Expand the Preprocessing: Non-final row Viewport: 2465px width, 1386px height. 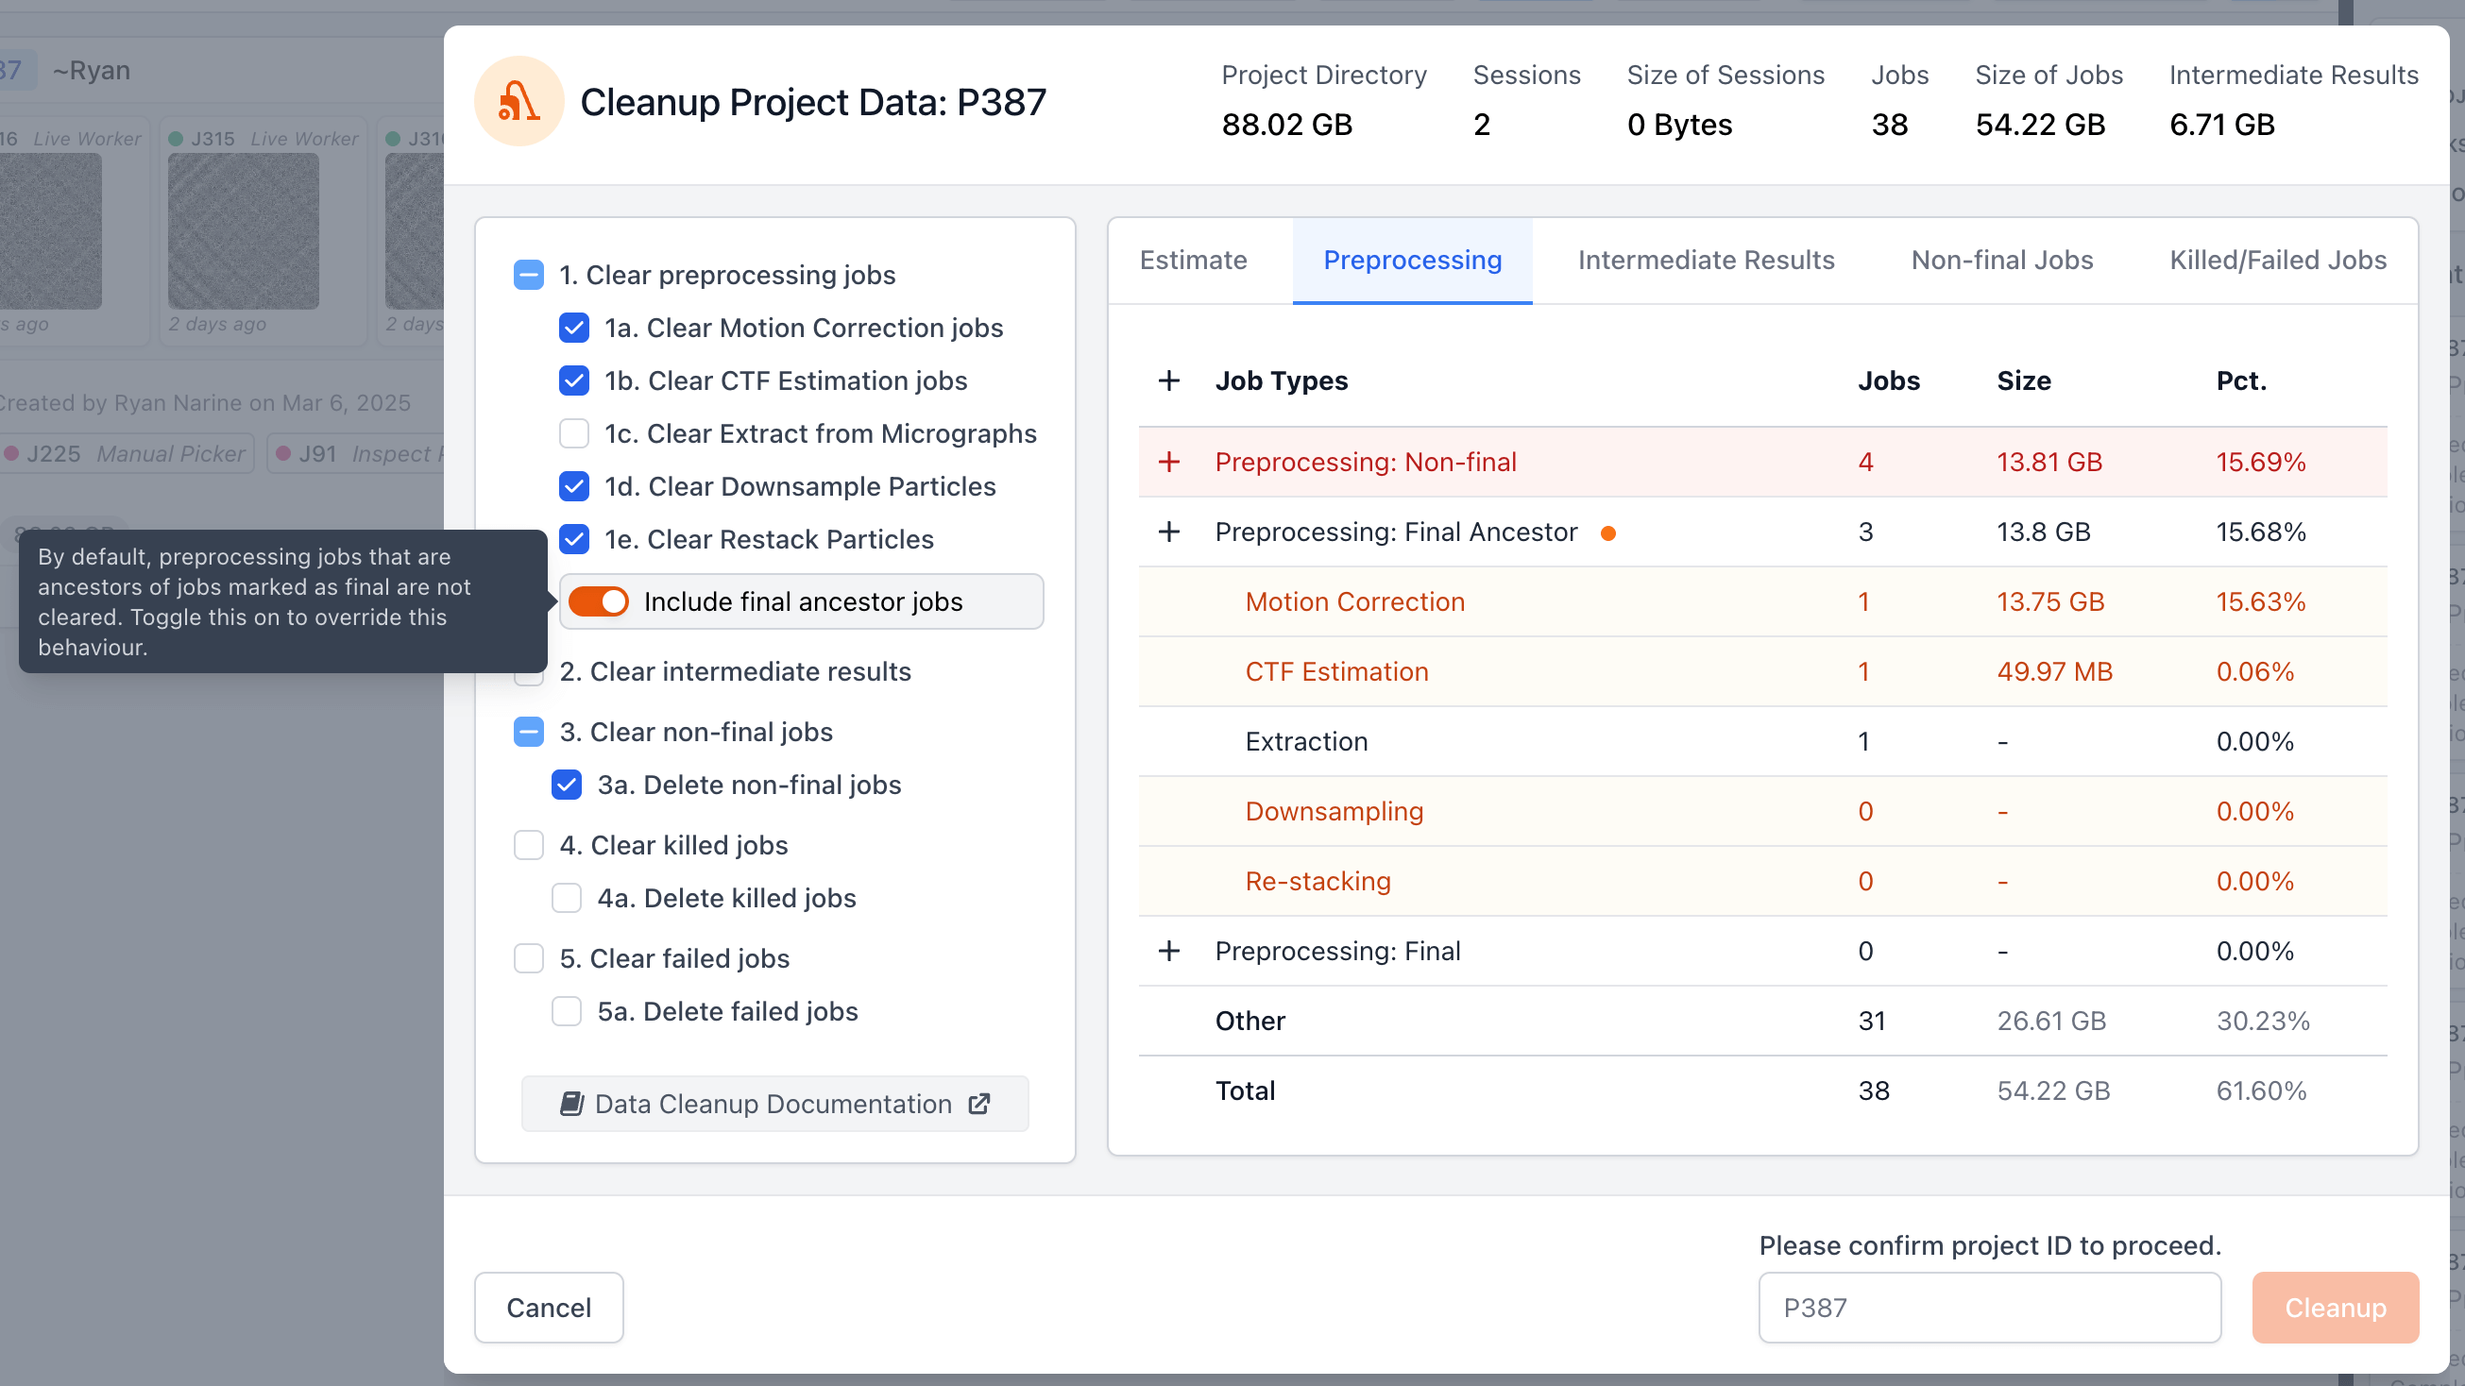(1169, 462)
